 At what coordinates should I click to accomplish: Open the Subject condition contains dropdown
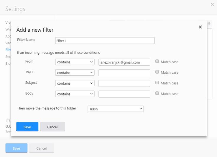point(75,83)
